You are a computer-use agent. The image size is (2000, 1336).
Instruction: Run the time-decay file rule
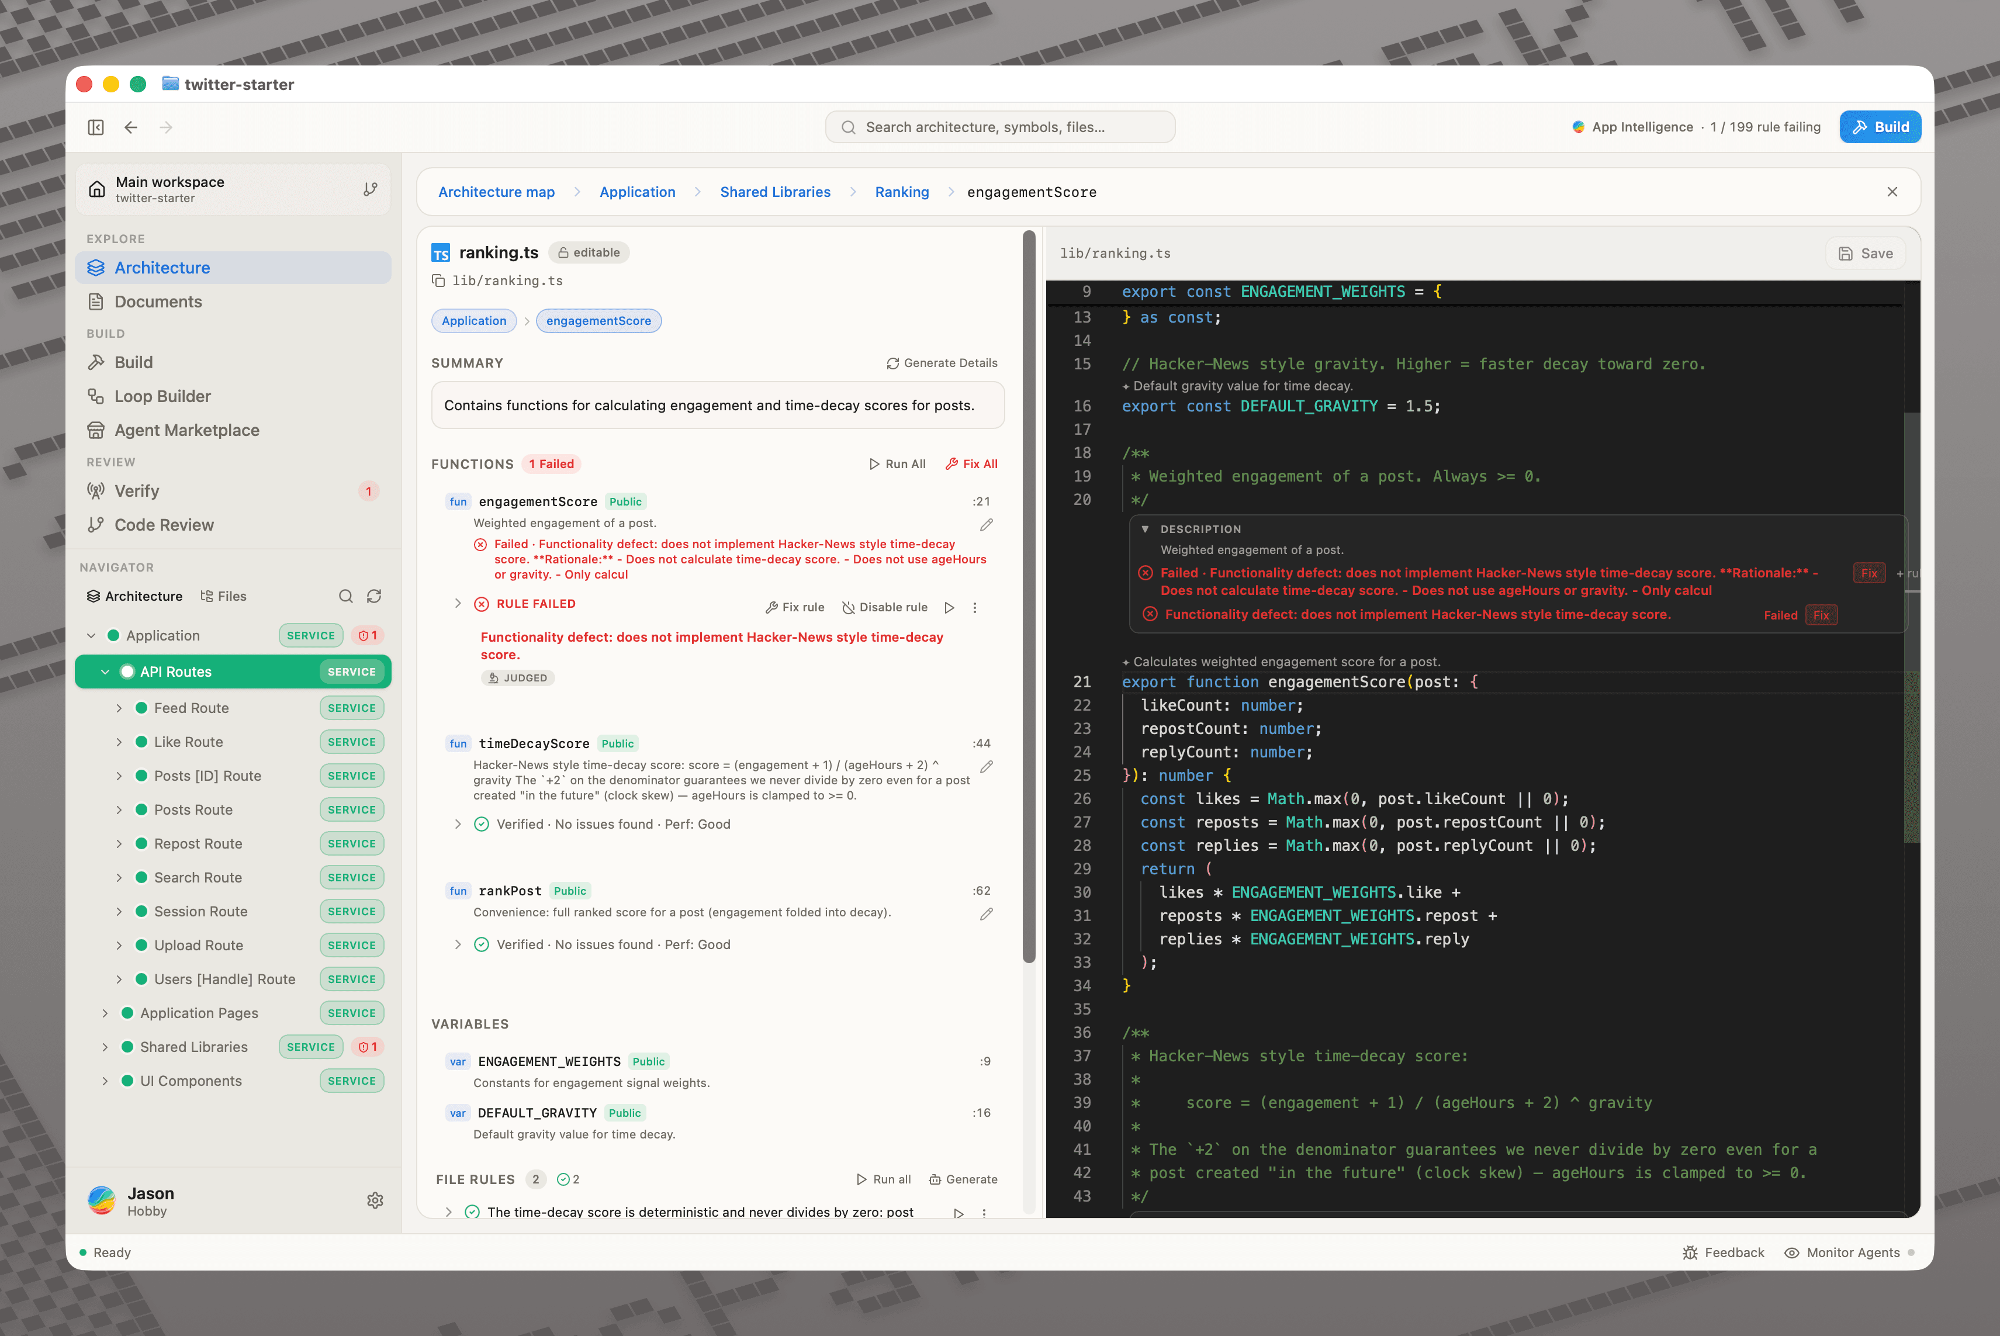959,1213
